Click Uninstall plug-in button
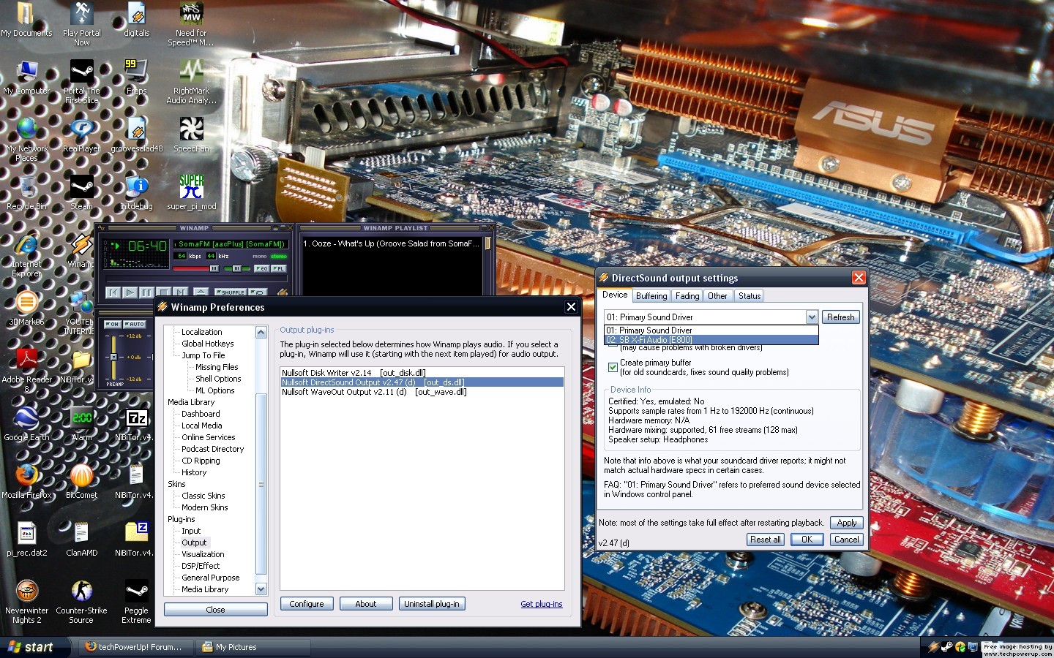This screenshot has height=658, width=1054. (x=432, y=604)
